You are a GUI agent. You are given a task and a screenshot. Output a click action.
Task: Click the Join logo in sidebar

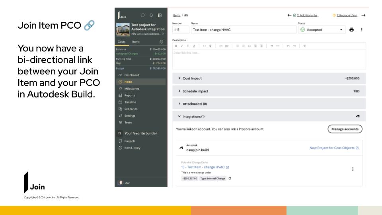[x=122, y=16]
